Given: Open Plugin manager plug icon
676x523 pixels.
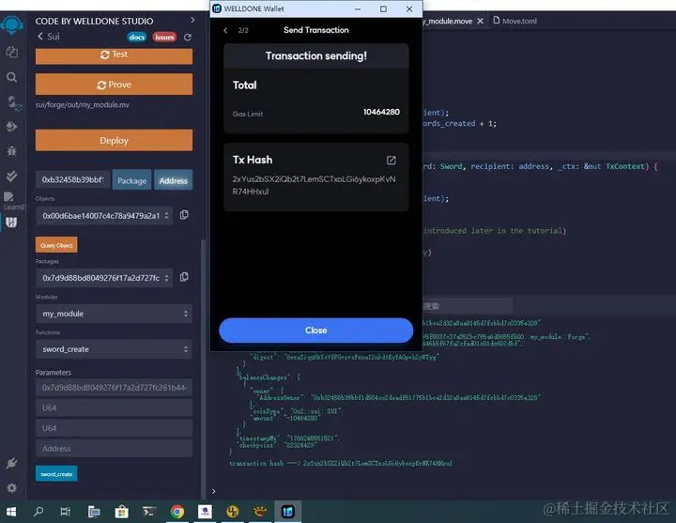Looking at the screenshot, I should click(11, 464).
